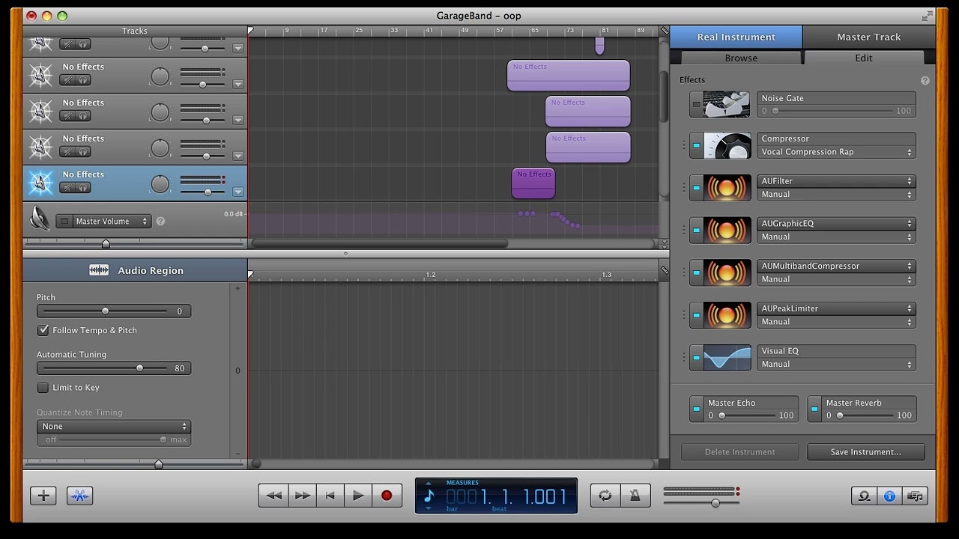Open the Quantize Note Timing dropdown
Viewport: 959px width, 539px height.
point(114,427)
